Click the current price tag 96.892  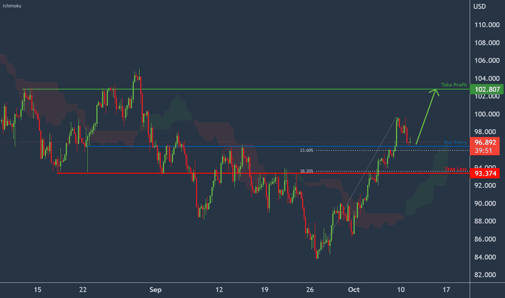click(485, 142)
